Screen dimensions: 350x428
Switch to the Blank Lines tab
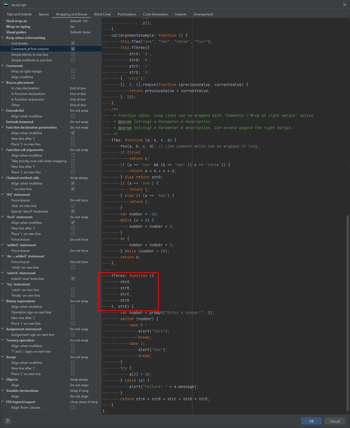pos(102,14)
